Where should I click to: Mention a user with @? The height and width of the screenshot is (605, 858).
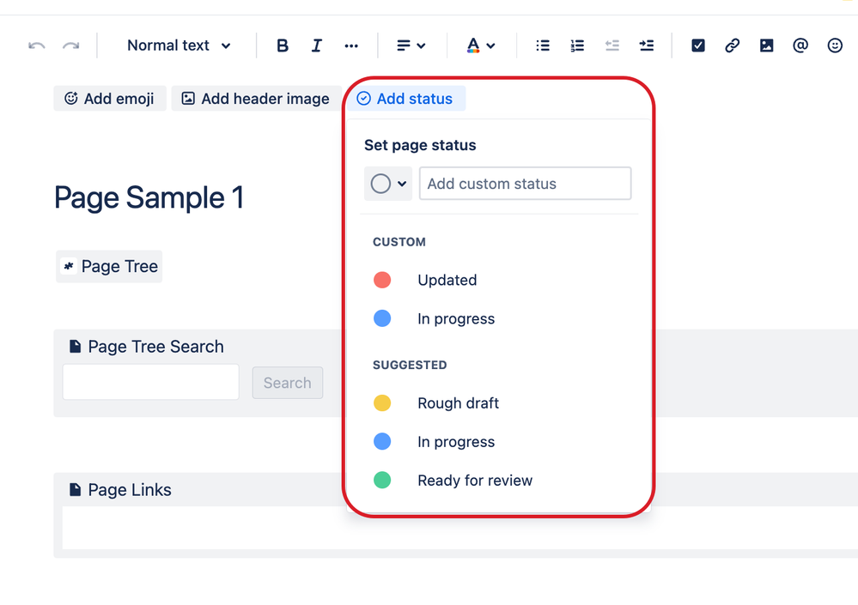[800, 45]
